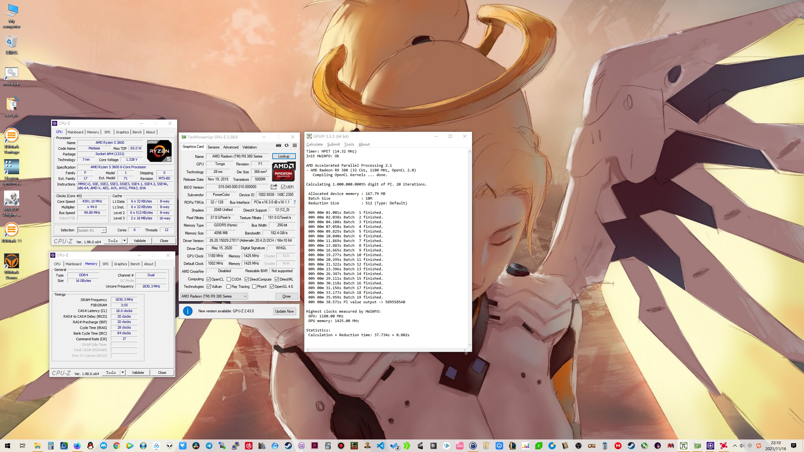Open Telegram from the taskbar

pyautogui.click(x=209, y=445)
